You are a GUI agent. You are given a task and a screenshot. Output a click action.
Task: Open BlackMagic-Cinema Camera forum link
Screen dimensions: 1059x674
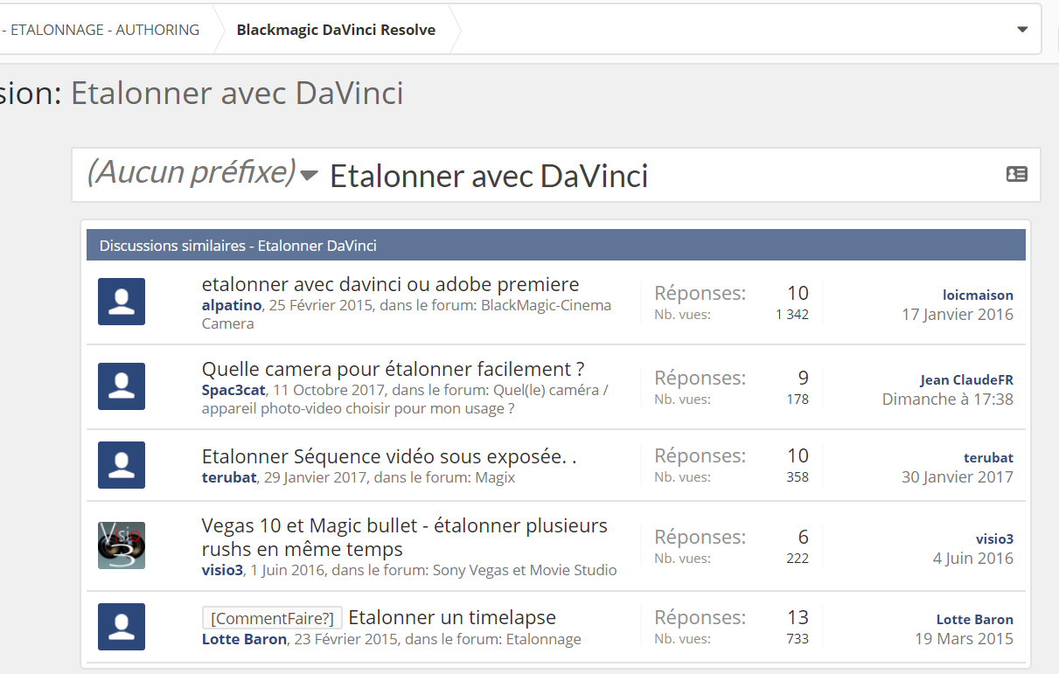click(407, 314)
